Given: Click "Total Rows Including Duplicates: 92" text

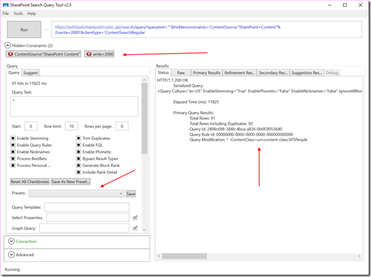Looking at the screenshot, I should [221, 123].
